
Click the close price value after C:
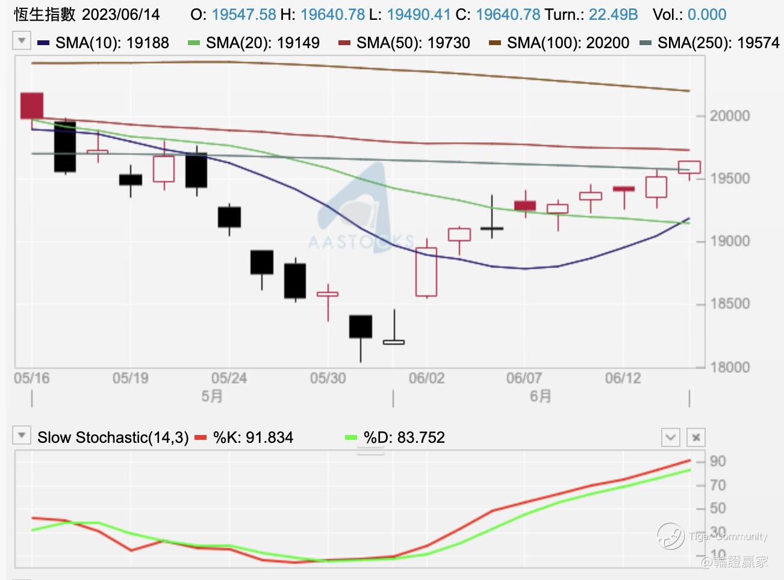pyautogui.click(x=508, y=14)
